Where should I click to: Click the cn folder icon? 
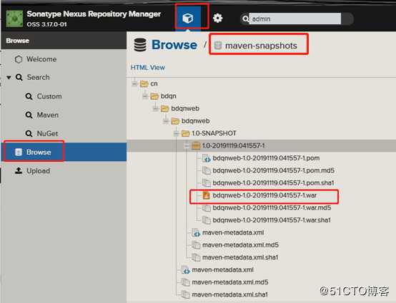tap(144, 83)
